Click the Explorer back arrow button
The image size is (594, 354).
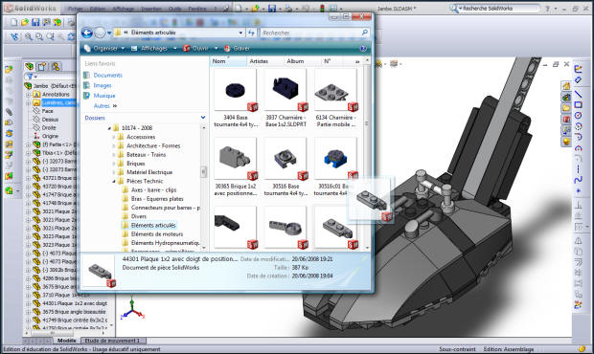(x=87, y=33)
